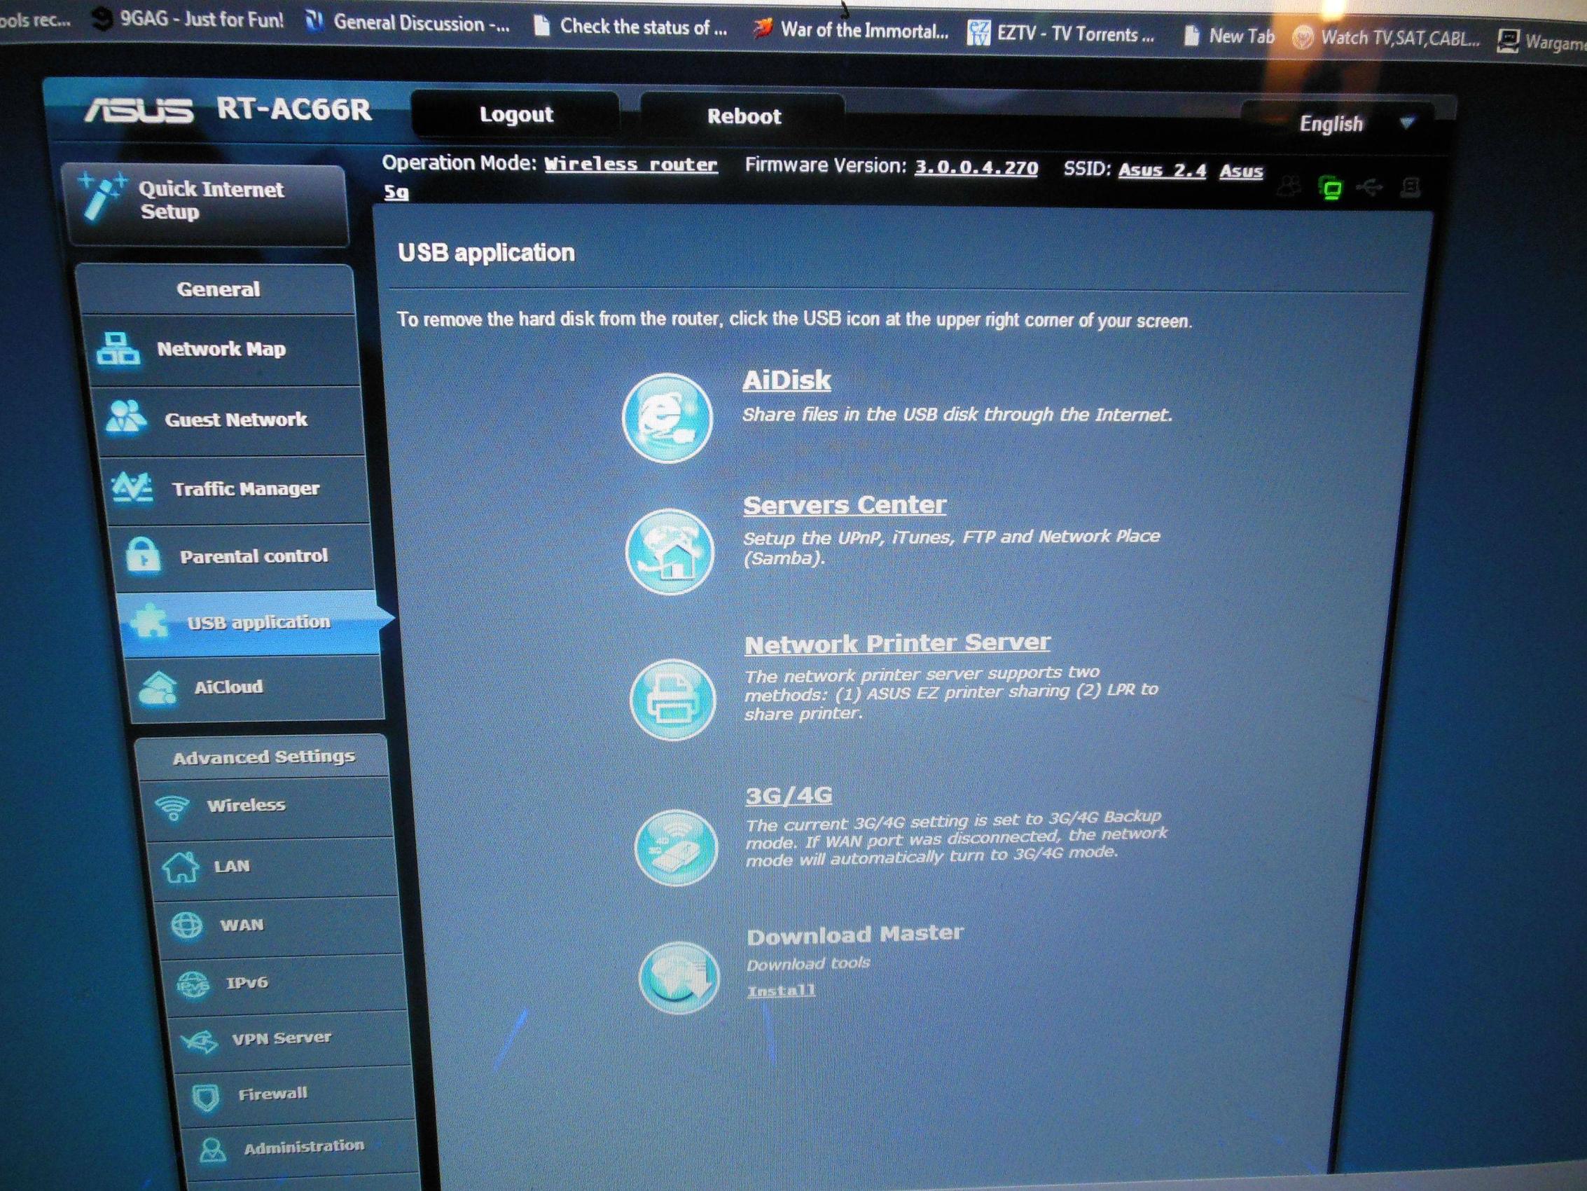Open the Network Printer Server printer icon
Screen dimensions: 1587x1191
coord(672,699)
